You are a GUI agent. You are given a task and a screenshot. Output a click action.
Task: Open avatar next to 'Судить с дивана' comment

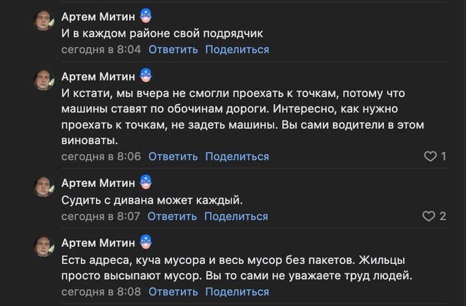coord(45,190)
